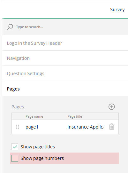Open the Survey object selector

click(117, 10)
